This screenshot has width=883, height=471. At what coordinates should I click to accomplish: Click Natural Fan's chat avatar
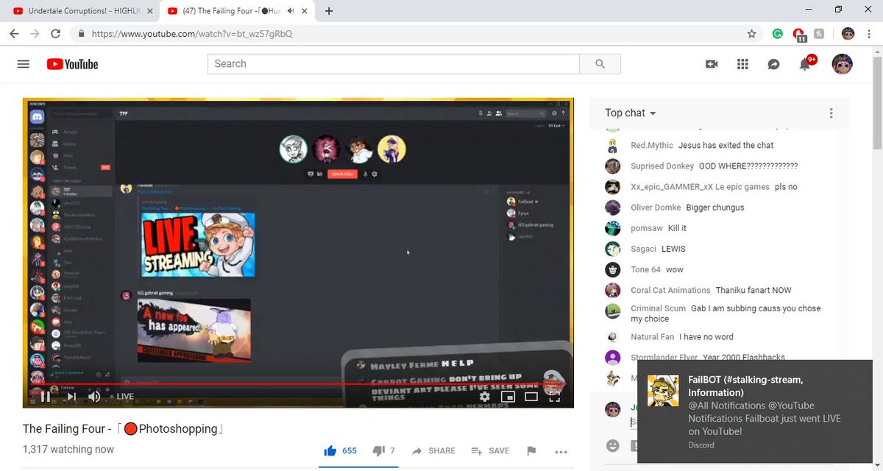coord(612,337)
